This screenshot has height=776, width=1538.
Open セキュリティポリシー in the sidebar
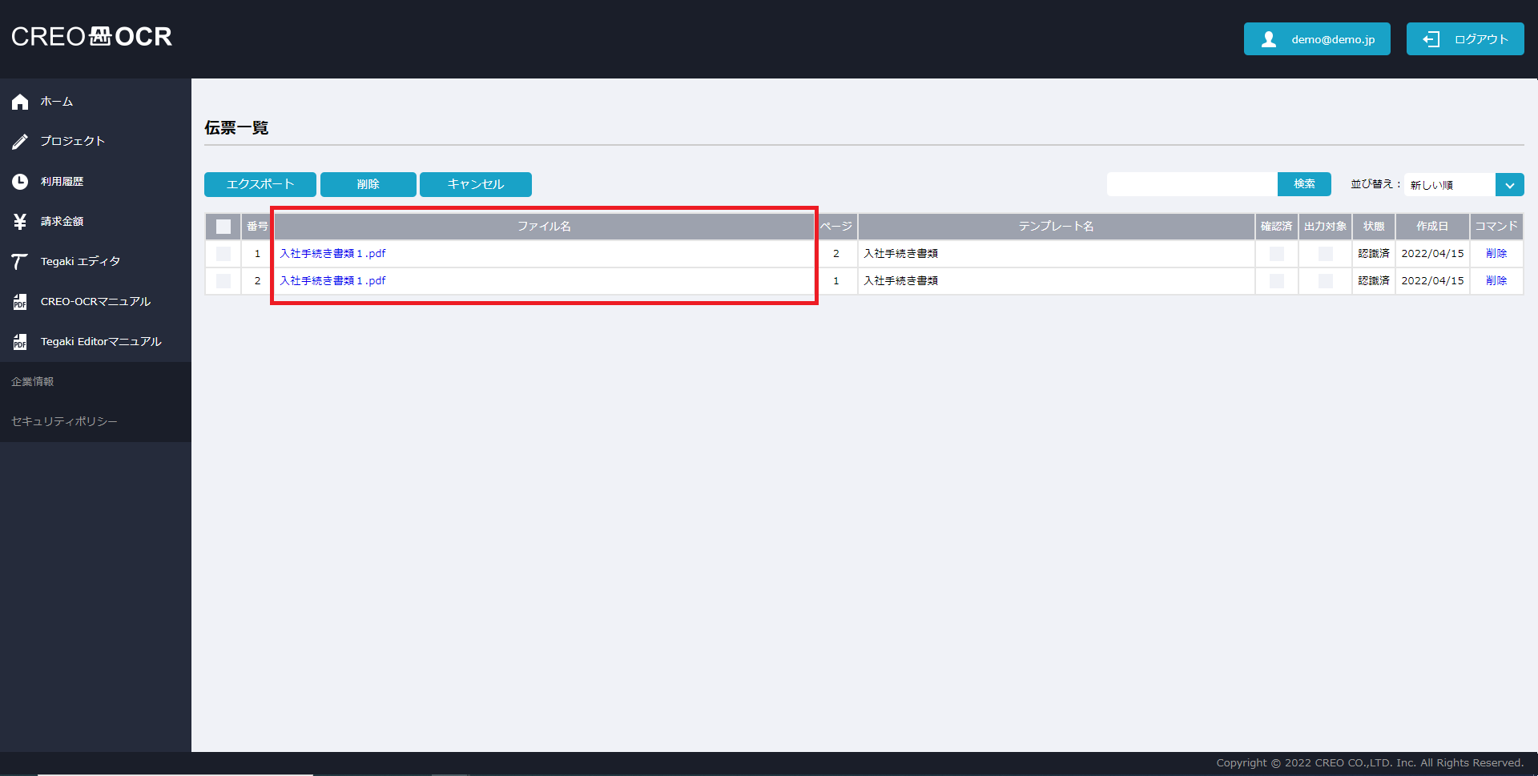pos(64,422)
